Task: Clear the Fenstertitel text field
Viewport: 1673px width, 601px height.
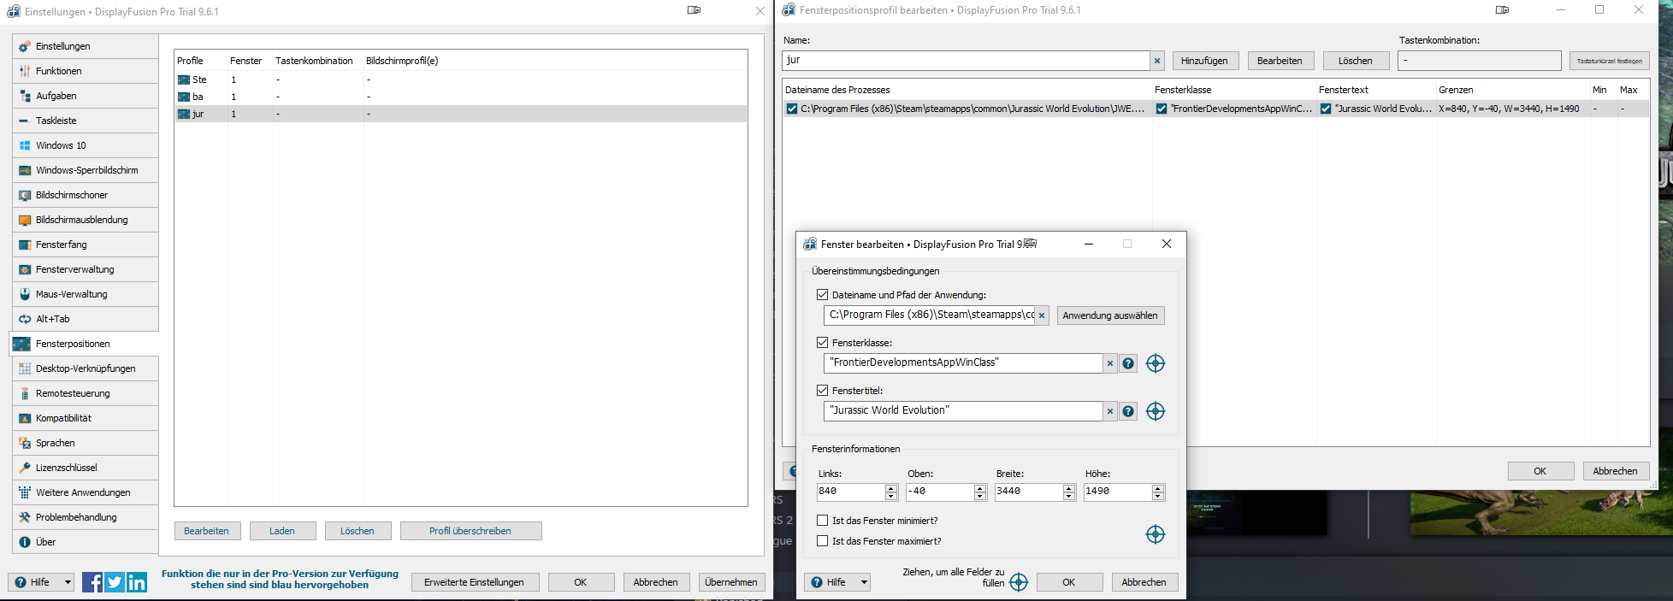Action: 1110,411
